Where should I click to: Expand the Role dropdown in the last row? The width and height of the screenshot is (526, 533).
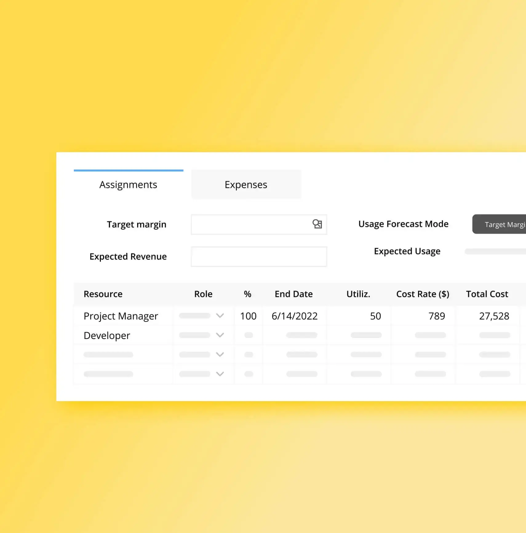[220, 374]
